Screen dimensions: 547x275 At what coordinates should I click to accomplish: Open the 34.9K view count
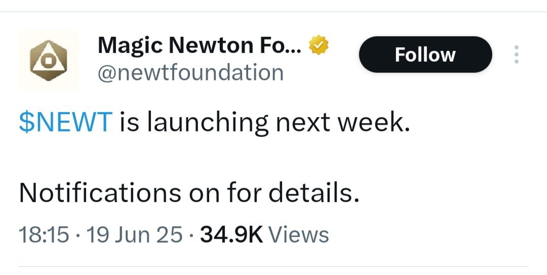231,235
